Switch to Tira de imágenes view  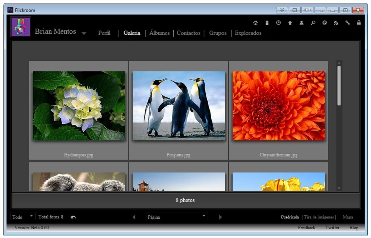pyautogui.click(x=319, y=217)
